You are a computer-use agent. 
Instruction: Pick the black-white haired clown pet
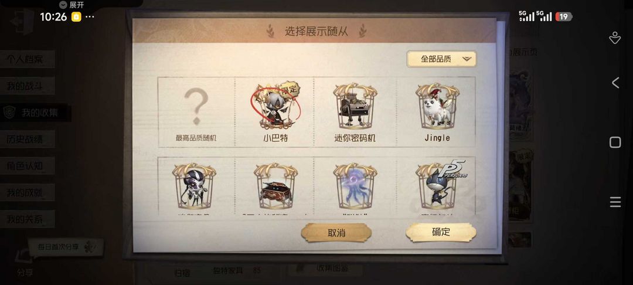click(x=196, y=186)
